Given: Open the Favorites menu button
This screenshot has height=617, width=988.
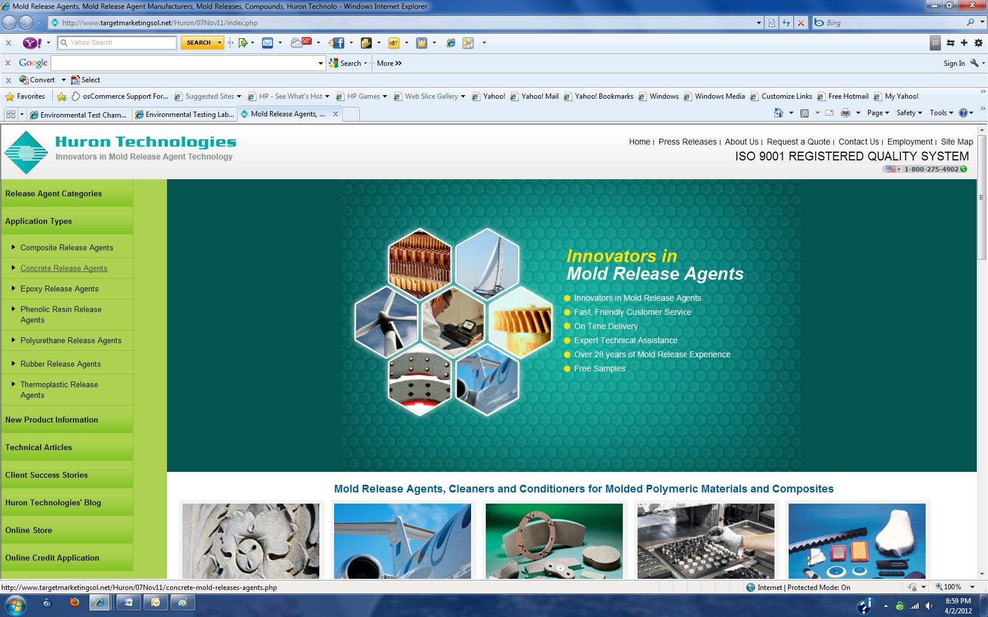Looking at the screenshot, I should tap(25, 96).
